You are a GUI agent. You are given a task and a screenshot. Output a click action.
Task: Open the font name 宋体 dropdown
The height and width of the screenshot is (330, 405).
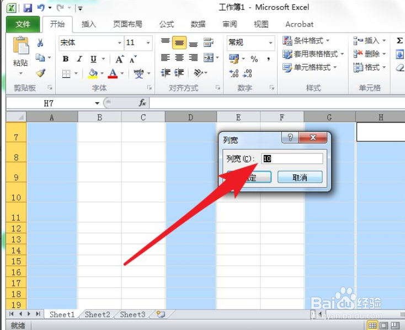pos(119,42)
